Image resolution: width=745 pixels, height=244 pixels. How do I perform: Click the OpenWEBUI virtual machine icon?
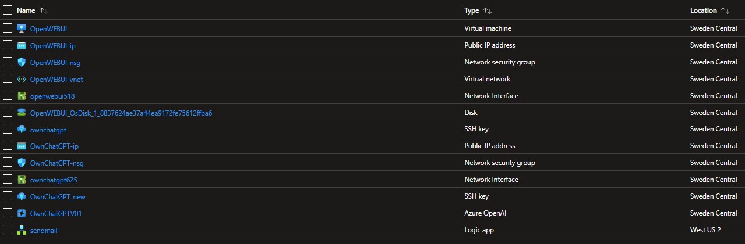click(x=22, y=28)
